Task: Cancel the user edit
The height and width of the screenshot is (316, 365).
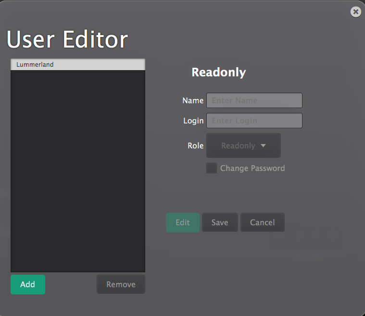Action: [x=262, y=222]
